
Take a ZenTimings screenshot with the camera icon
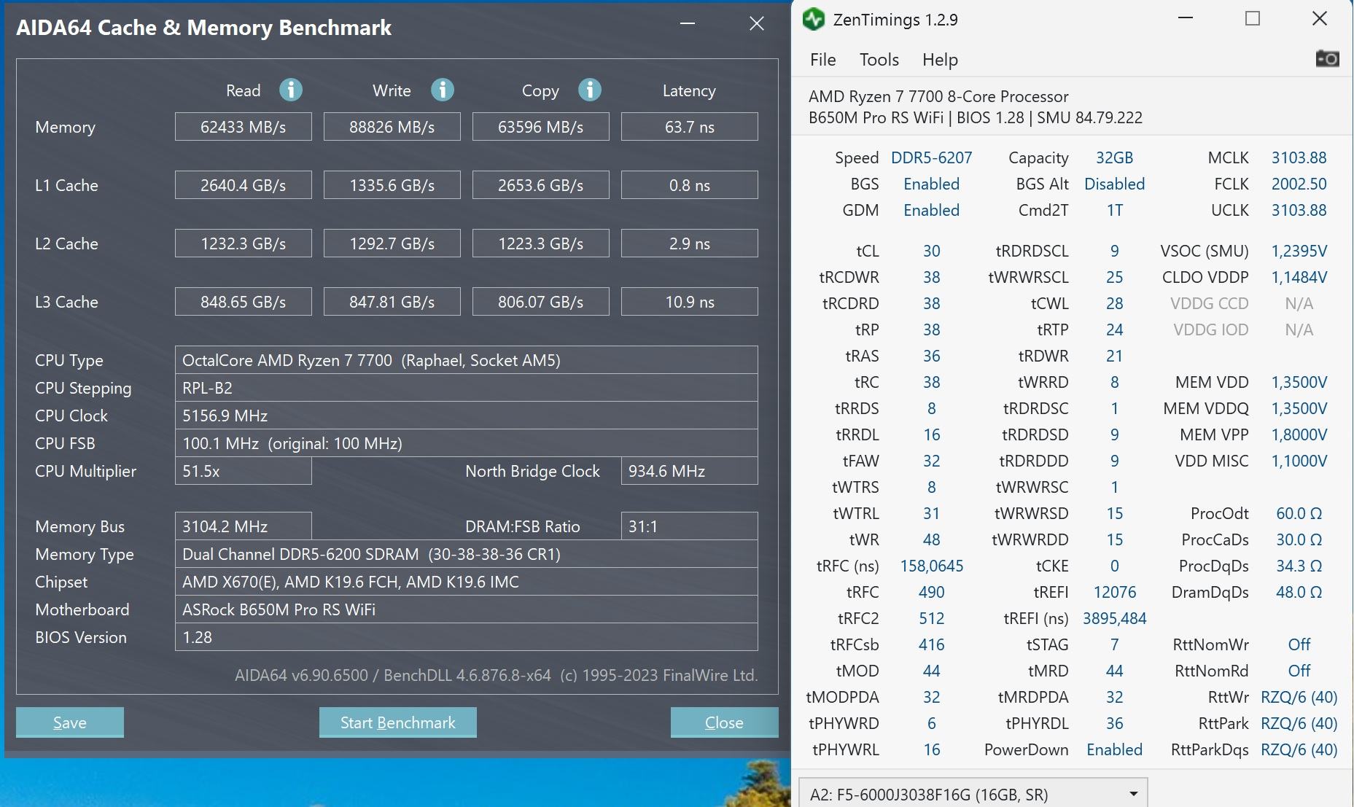click(1328, 58)
